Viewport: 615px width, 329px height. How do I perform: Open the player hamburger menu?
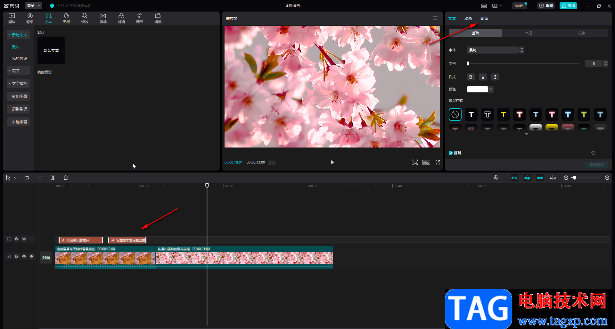pos(435,18)
